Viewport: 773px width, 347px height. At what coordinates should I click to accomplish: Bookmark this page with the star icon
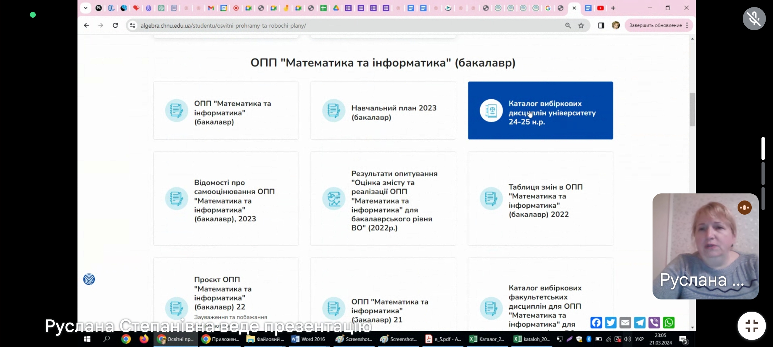581,25
